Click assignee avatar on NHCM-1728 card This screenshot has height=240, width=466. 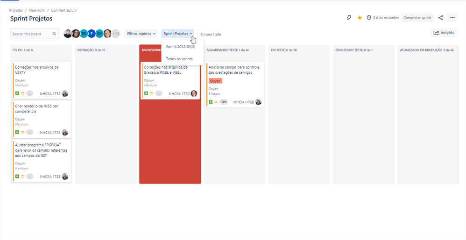tap(258, 102)
